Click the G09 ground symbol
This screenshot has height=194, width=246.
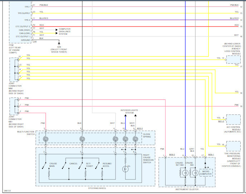tap(59, 44)
